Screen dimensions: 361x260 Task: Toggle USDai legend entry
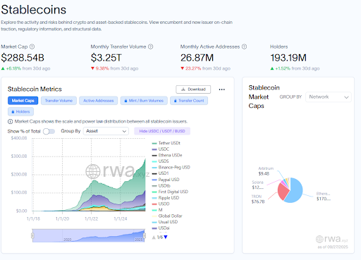(161, 228)
